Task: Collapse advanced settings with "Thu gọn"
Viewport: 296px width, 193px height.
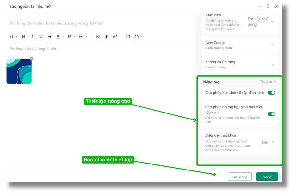Action: coord(268,82)
